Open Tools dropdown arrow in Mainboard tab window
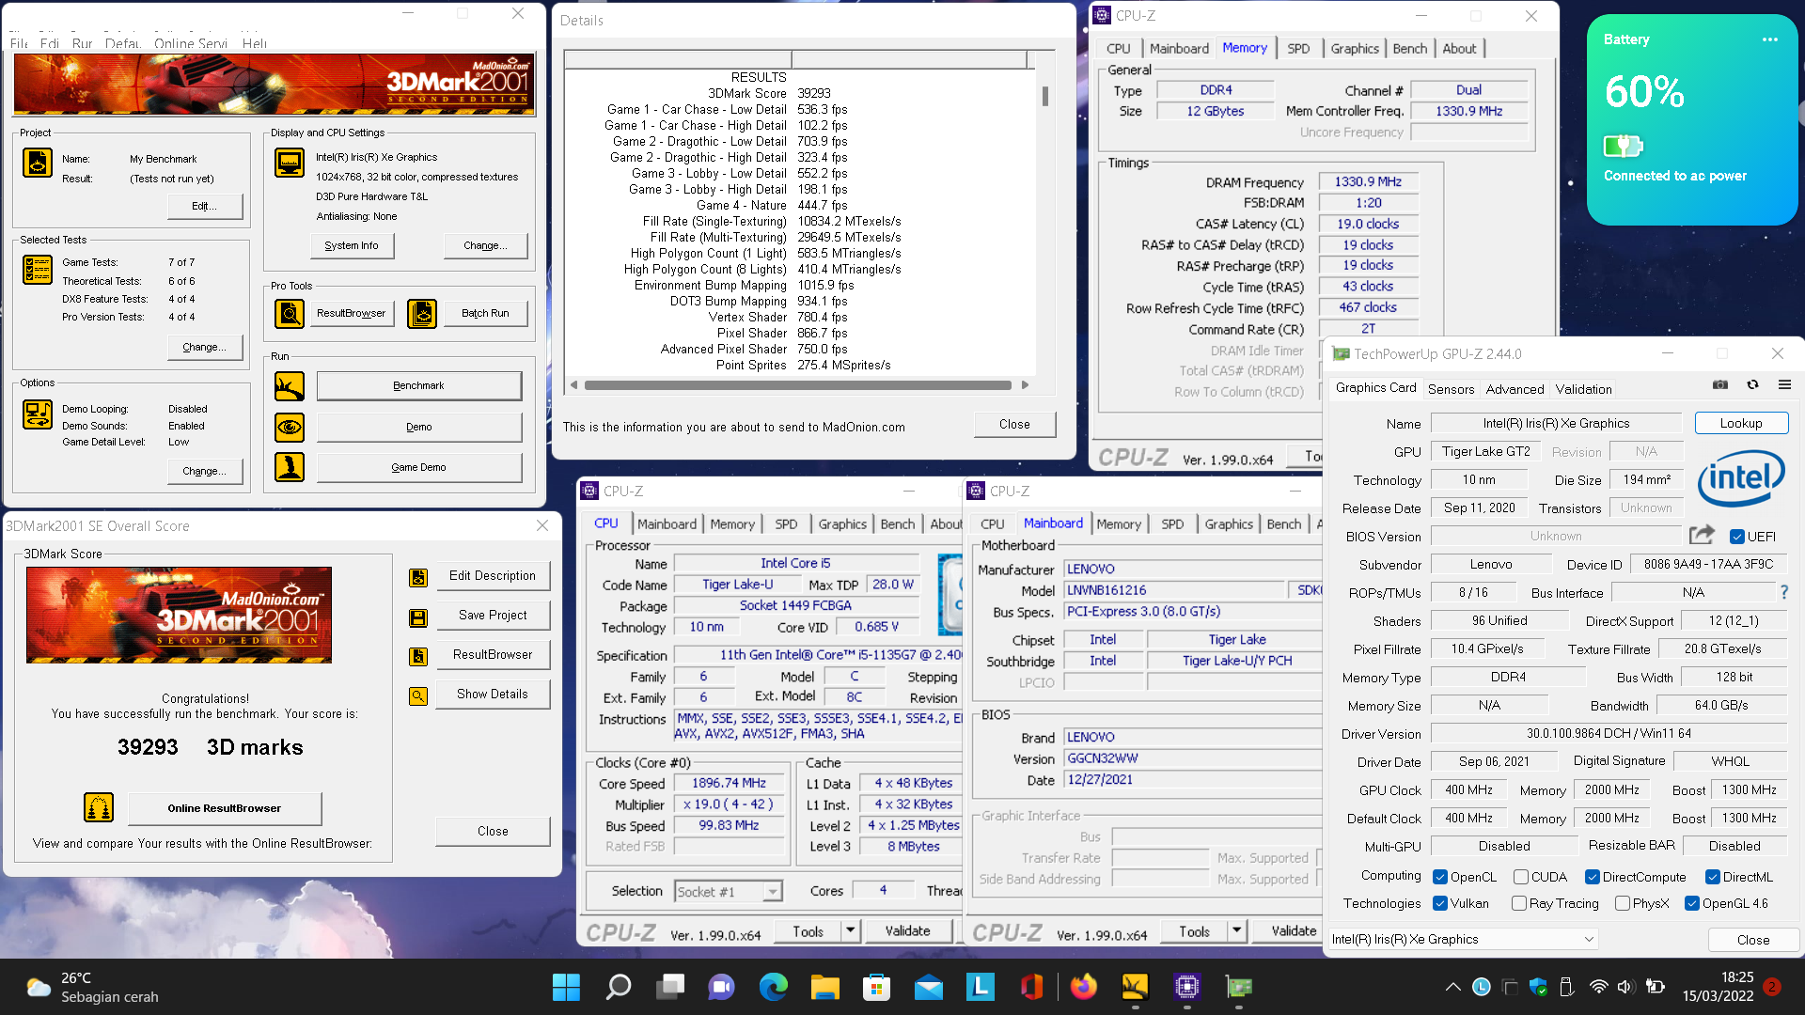The height and width of the screenshot is (1015, 1805). tap(1237, 930)
